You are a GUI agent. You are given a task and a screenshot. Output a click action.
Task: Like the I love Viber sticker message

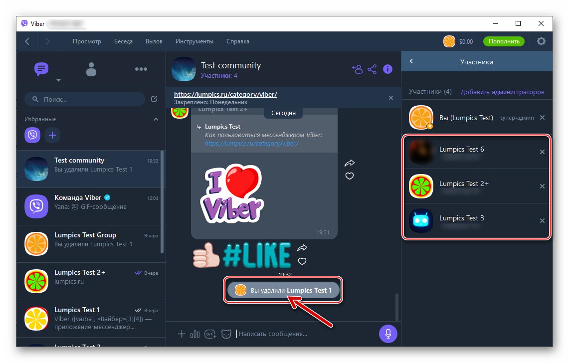(350, 176)
